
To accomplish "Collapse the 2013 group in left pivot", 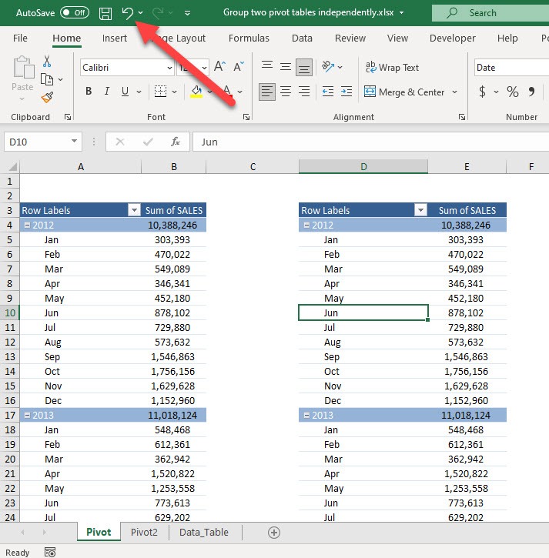I will pyautogui.click(x=27, y=416).
